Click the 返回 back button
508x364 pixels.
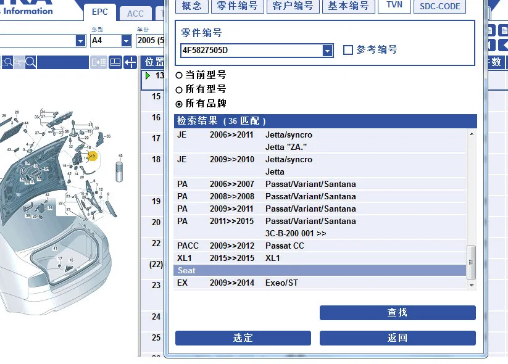pyautogui.click(x=398, y=337)
